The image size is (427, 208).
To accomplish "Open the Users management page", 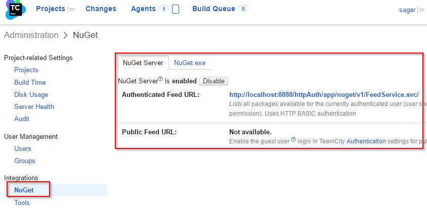I will pos(23,148).
